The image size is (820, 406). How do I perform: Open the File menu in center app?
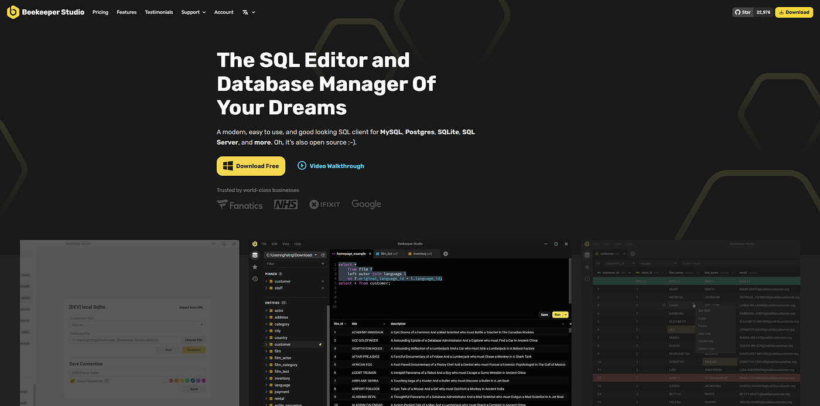264,244
